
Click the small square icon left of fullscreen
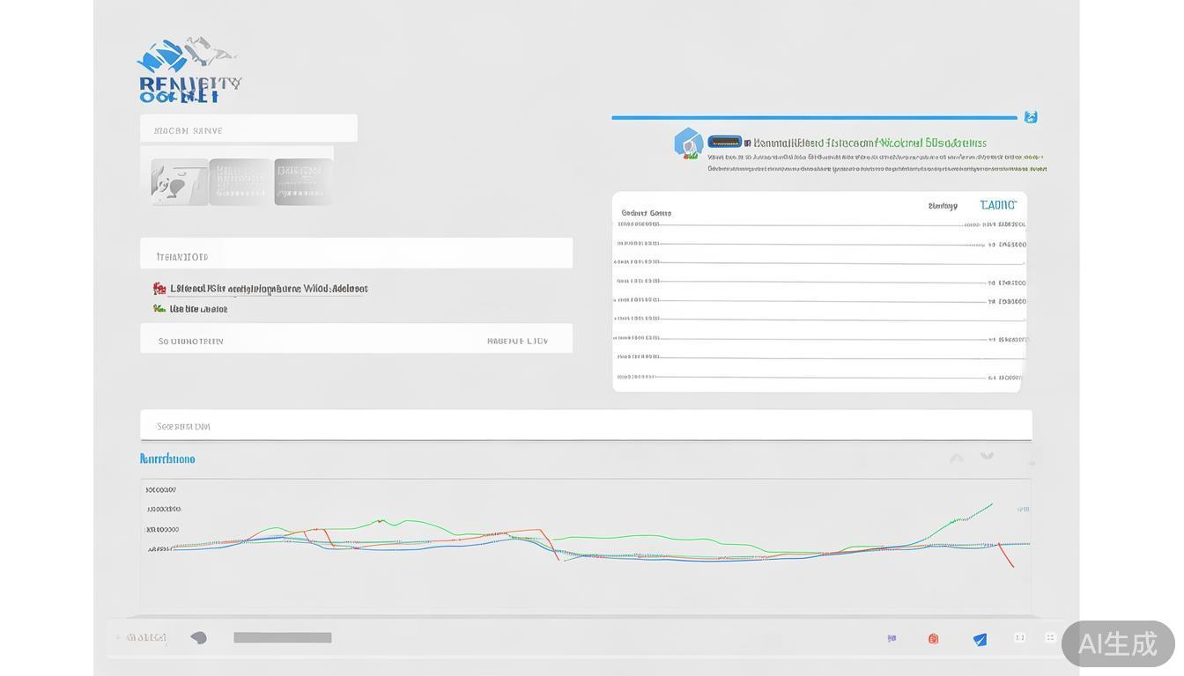pyautogui.click(x=1020, y=638)
